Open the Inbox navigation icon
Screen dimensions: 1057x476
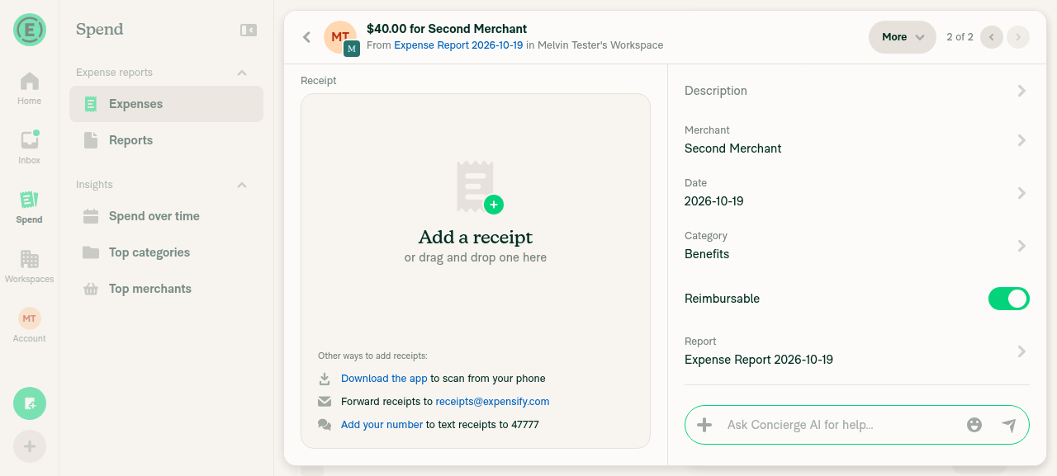pyautogui.click(x=30, y=140)
